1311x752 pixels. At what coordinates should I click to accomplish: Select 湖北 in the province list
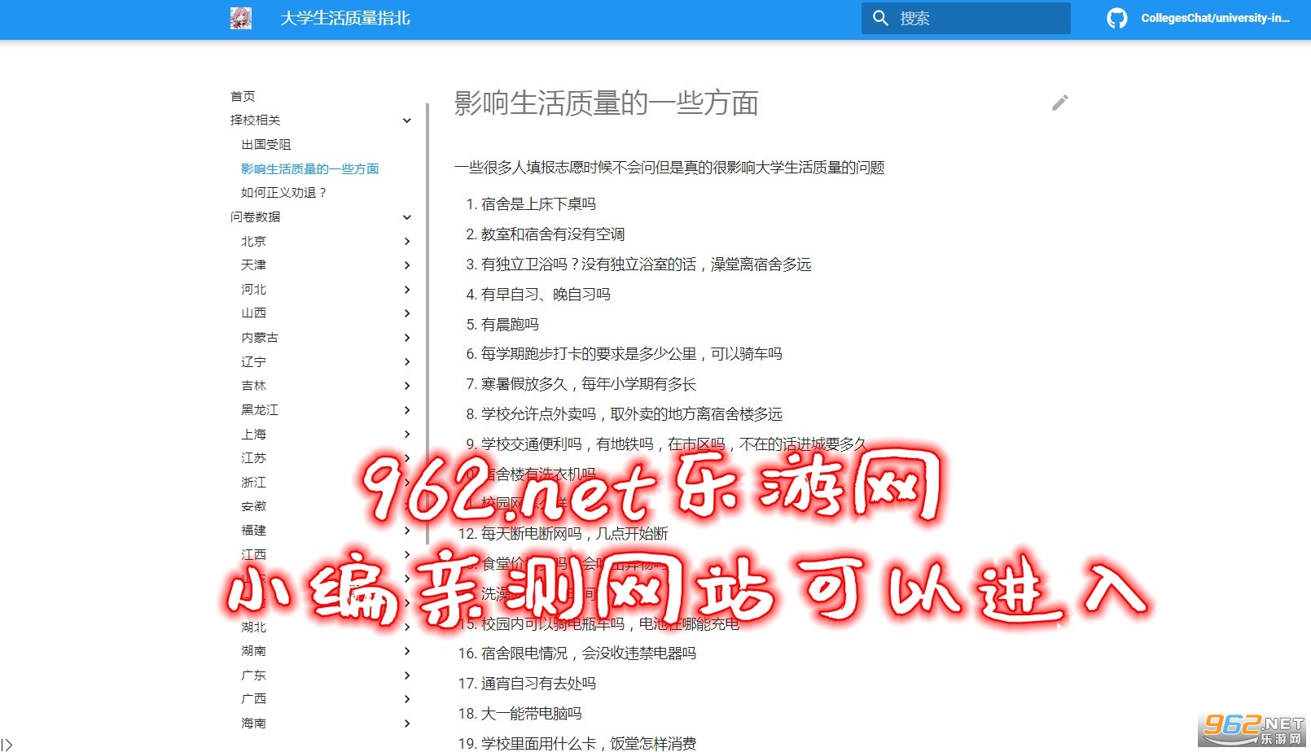253,627
